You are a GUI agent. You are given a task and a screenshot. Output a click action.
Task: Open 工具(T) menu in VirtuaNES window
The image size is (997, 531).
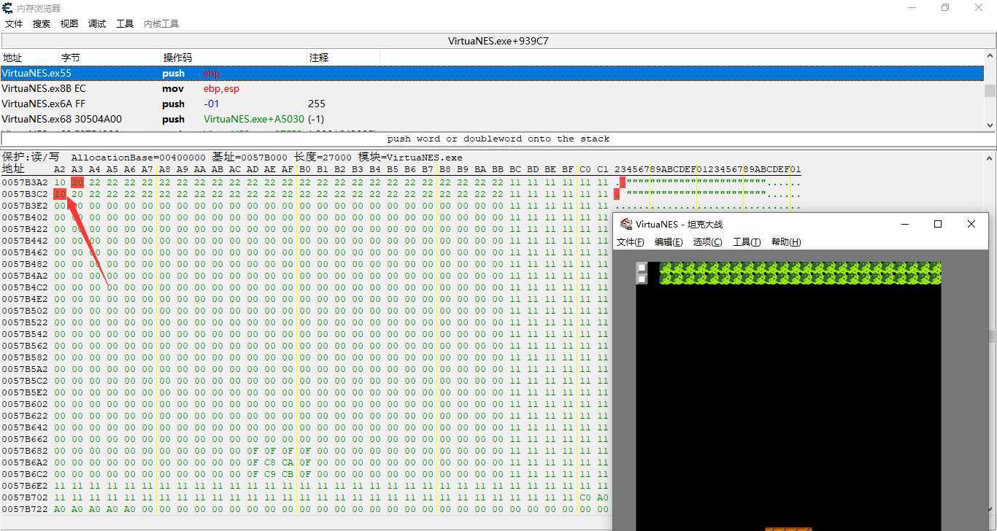tap(747, 242)
